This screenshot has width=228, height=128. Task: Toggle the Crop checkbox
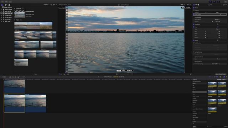pyautogui.click(x=194, y=27)
